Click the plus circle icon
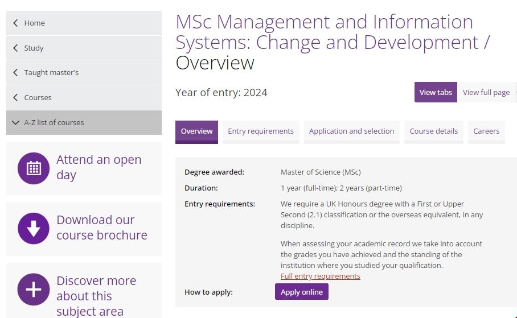This screenshot has width=517, height=318. (34, 289)
